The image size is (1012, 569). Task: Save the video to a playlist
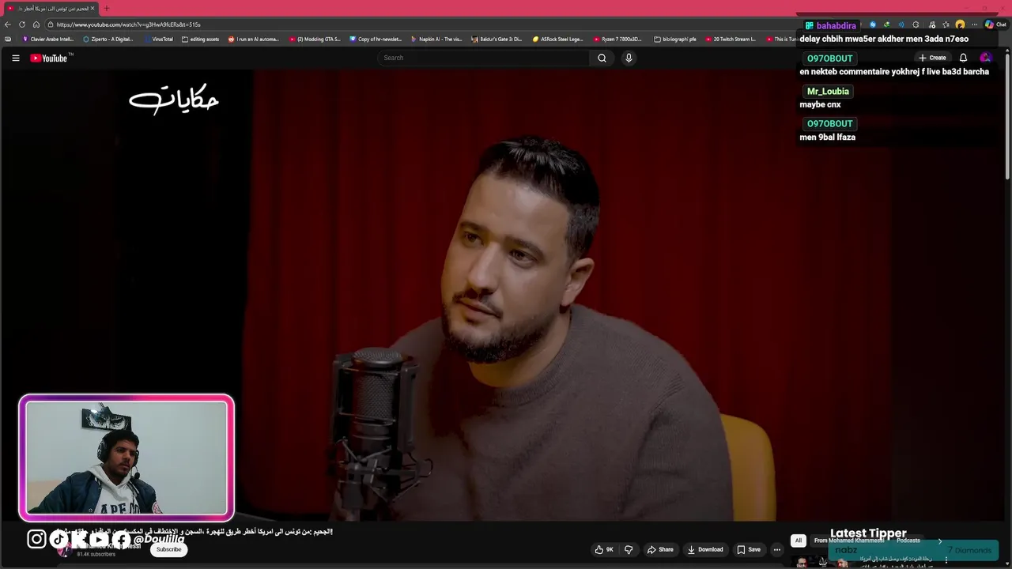[x=749, y=549]
